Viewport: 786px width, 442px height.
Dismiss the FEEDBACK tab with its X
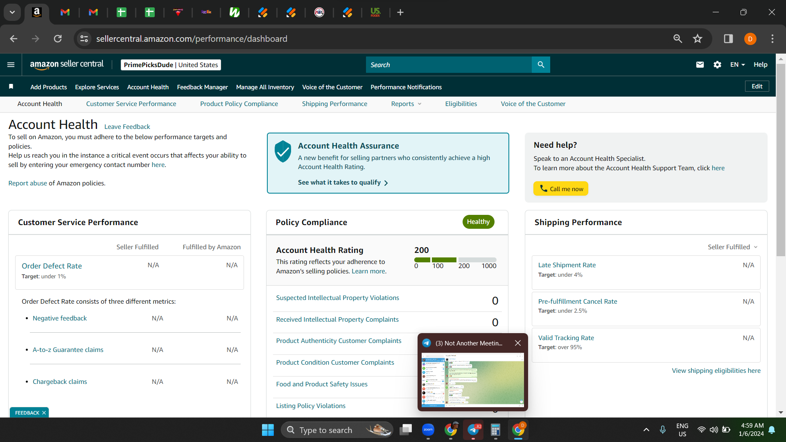point(44,413)
